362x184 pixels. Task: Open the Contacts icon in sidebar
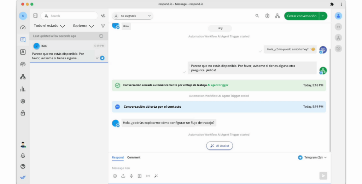[x=23, y=52]
